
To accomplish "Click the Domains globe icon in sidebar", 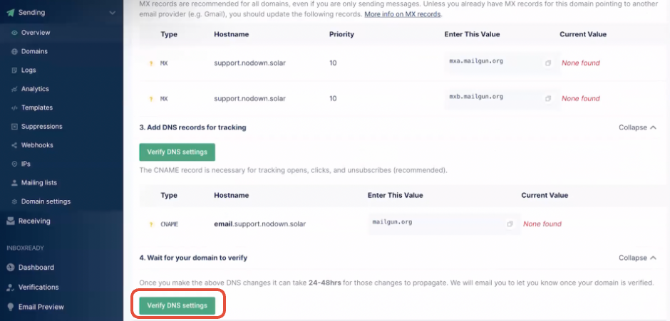I will (14, 51).
